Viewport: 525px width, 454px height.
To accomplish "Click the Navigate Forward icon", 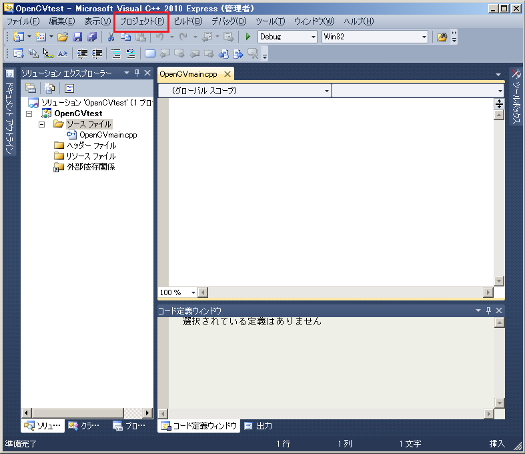I will (228, 37).
